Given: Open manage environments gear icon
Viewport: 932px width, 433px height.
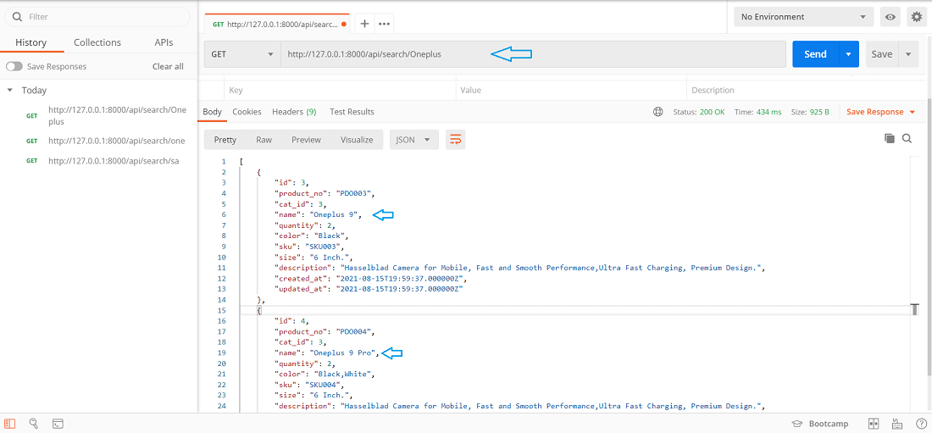Looking at the screenshot, I should click(916, 17).
